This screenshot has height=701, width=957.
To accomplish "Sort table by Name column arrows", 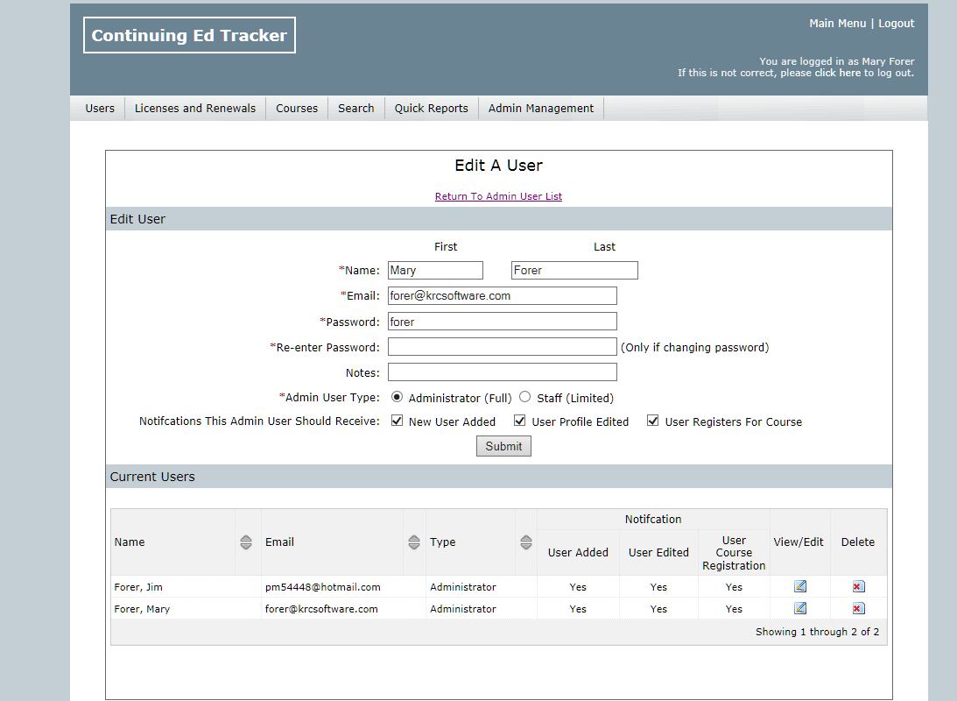I will (246, 542).
